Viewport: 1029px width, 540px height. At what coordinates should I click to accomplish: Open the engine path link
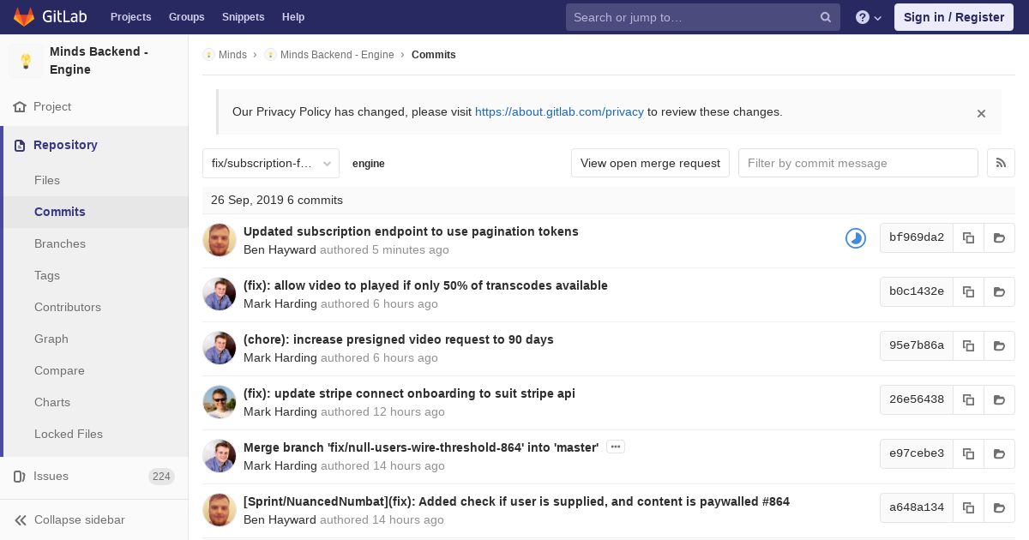coord(369,164)
